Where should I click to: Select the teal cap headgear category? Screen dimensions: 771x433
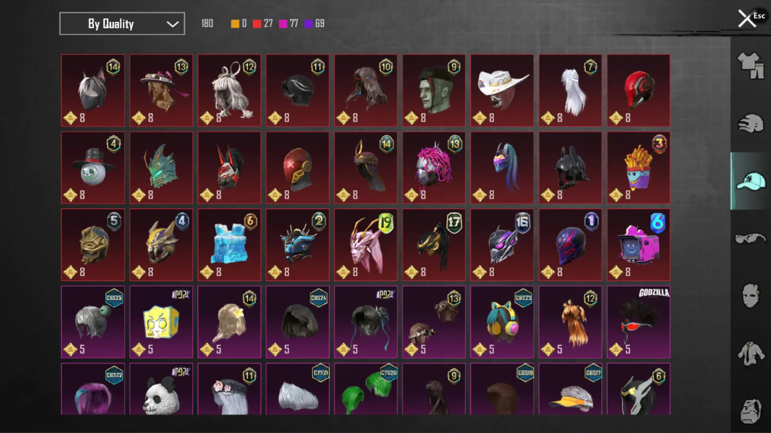(751, 181)
